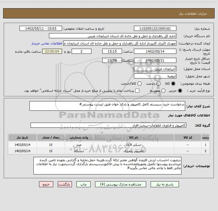This screenshot has width=218, height=211.
Task: Click quantity 15 in the کامپیوتر رومیزی row
Action: (x=51, y=151)
